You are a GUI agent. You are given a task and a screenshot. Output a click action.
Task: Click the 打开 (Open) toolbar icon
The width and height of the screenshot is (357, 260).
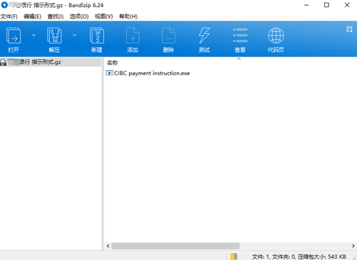[x=14, y=35]
